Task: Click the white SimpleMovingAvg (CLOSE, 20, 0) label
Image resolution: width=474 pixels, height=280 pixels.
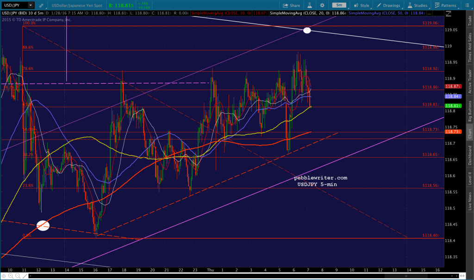Action: pos(299,13)
